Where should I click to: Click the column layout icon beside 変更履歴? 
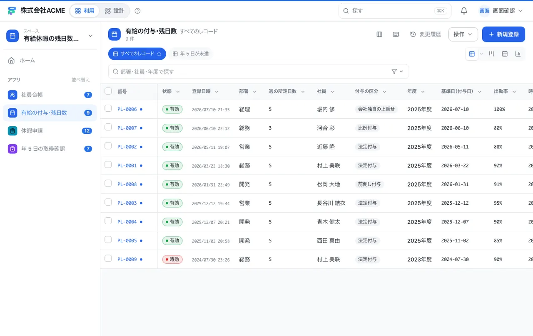(x=379, y=34)
